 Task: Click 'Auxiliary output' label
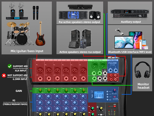point(131,22)
